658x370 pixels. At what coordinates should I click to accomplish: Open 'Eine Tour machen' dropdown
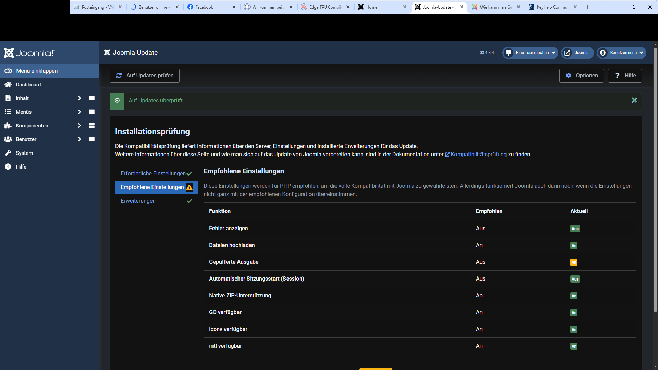530,53
